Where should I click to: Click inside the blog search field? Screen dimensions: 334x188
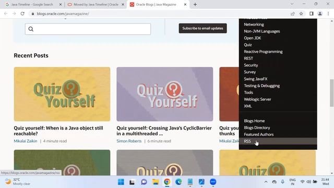pos(88,29)
